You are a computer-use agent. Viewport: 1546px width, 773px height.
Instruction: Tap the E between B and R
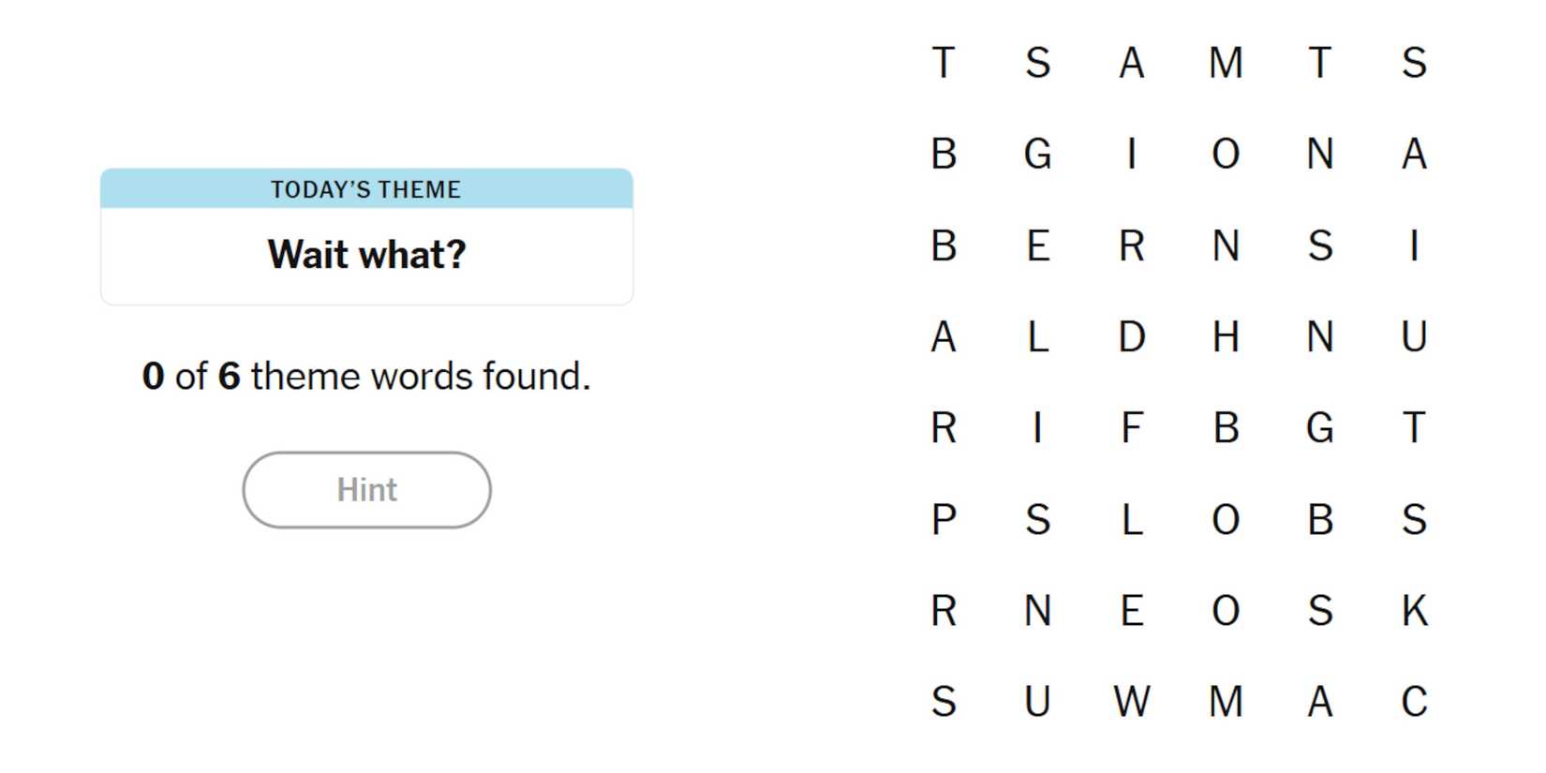1037,245
